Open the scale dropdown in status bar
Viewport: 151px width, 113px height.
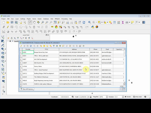tap(88, 97)
